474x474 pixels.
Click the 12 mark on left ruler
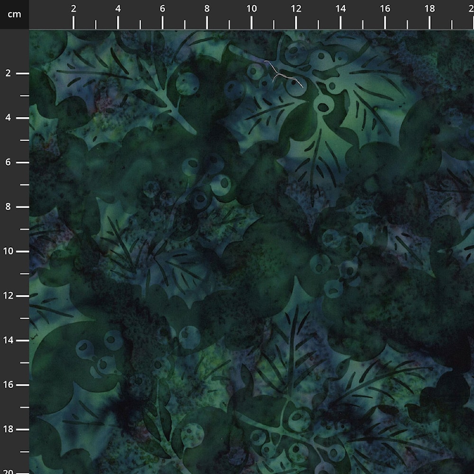[9, 296]
